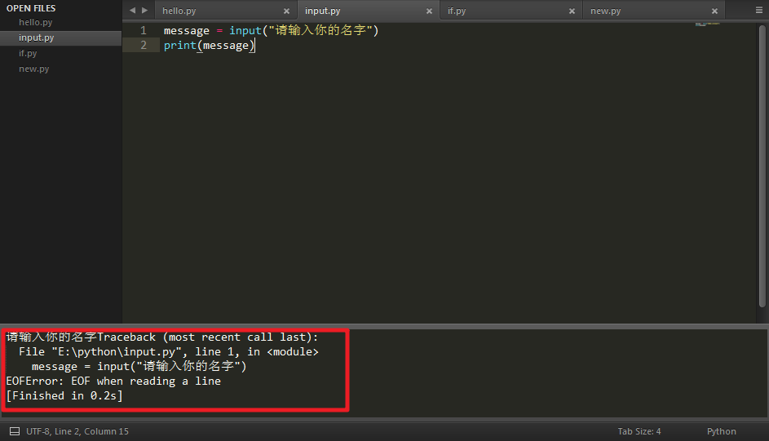Viewport: 769px width, 441px height.
Task: Open the Python syntax selector
Action: [721, 431]
